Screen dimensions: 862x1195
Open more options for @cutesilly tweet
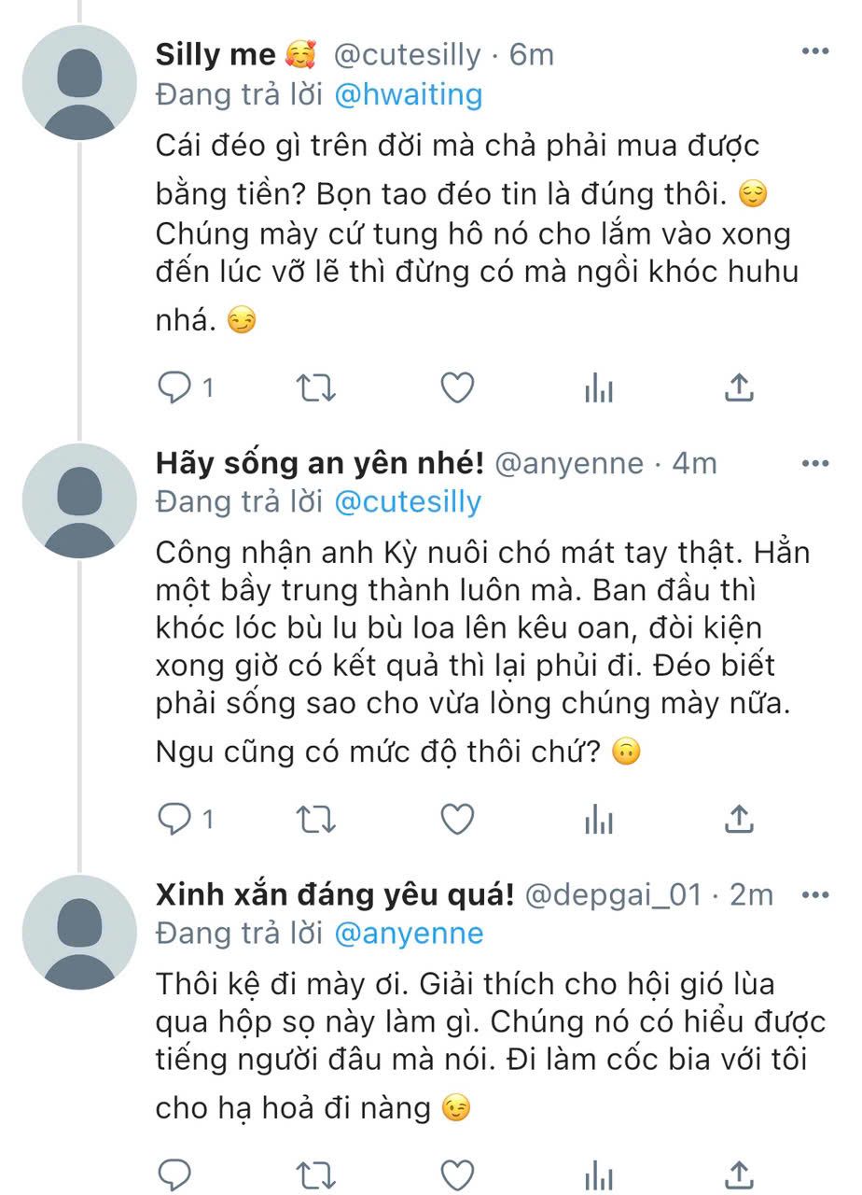[x=814, y=53]
